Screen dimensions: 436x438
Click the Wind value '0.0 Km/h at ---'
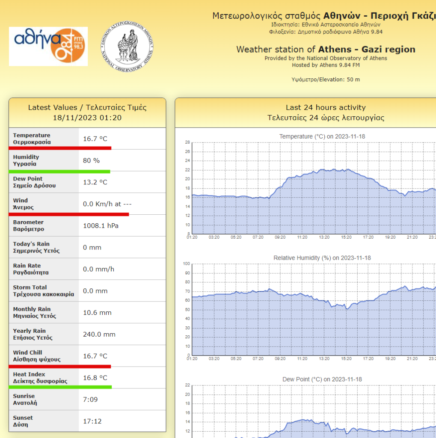click(x=107, y=204)
